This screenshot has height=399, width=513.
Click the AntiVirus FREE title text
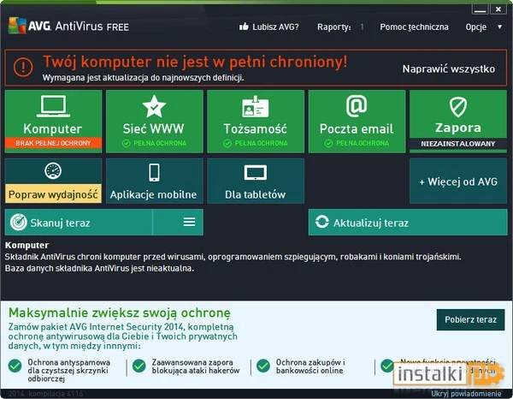click(92, 27)
